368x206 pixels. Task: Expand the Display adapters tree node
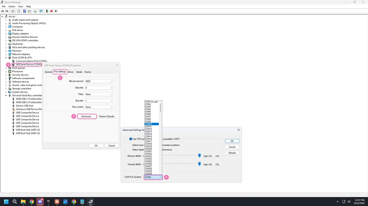tap(6, 34)
